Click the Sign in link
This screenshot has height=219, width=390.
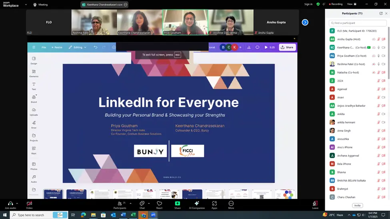[308, 4]
